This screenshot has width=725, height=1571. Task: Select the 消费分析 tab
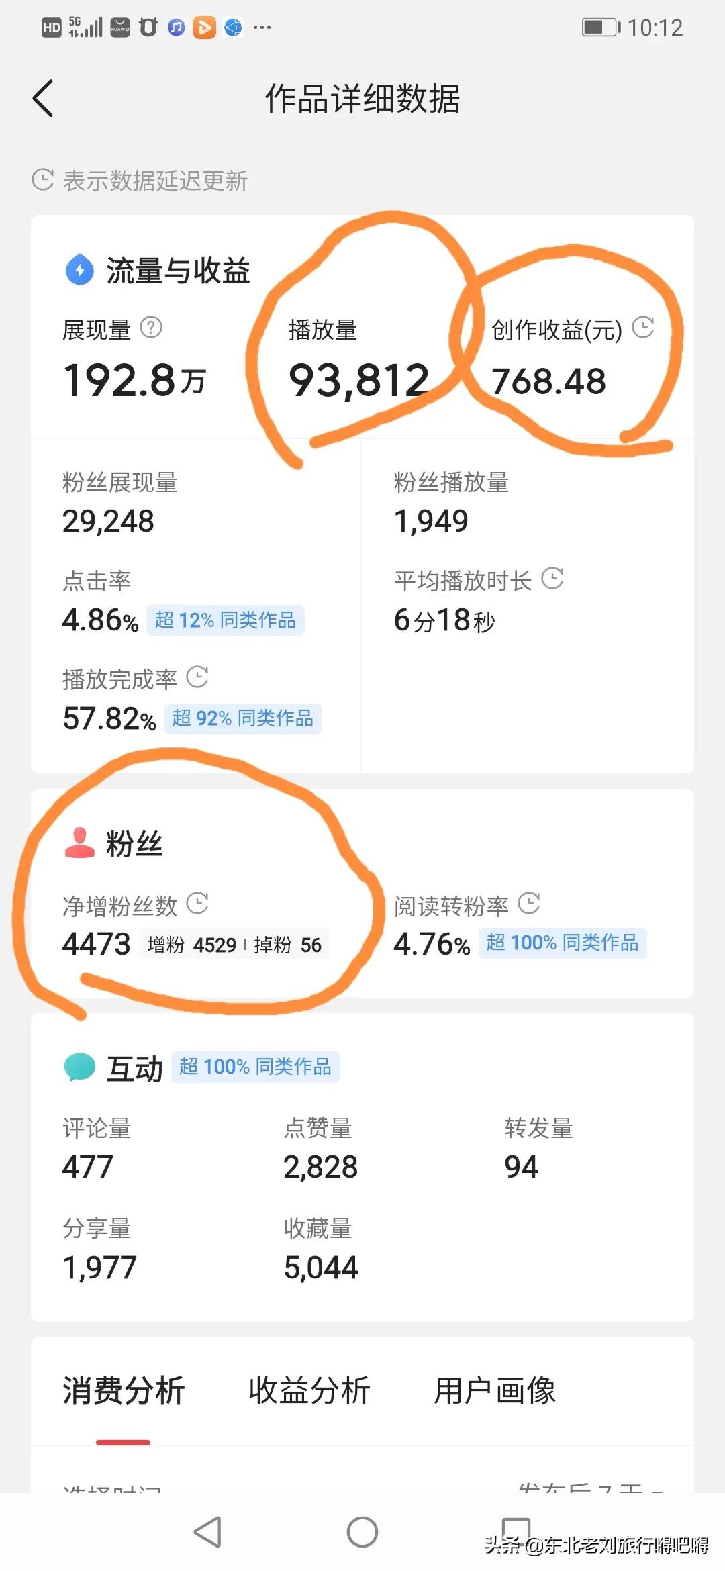tap(124, 1390)
